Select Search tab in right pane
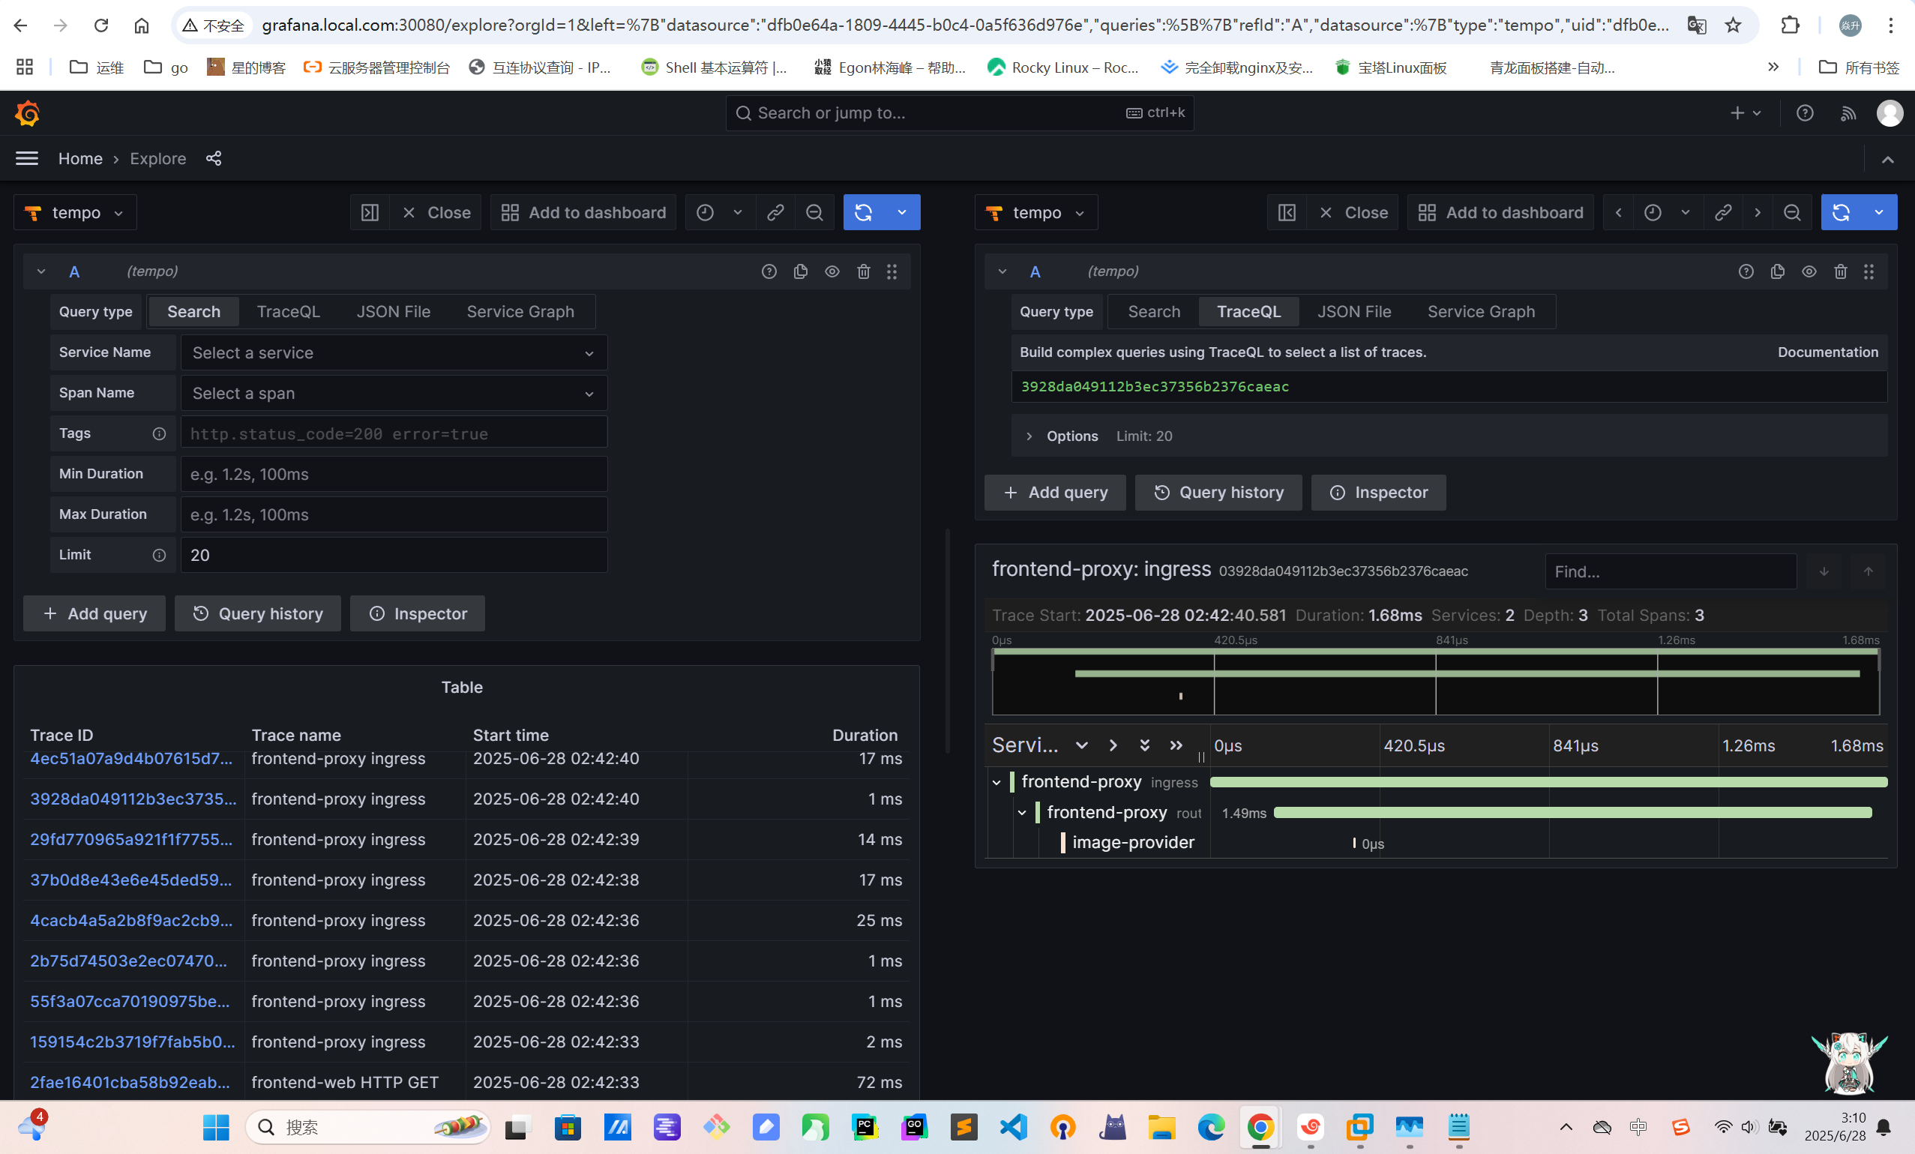 (1154, 312)
